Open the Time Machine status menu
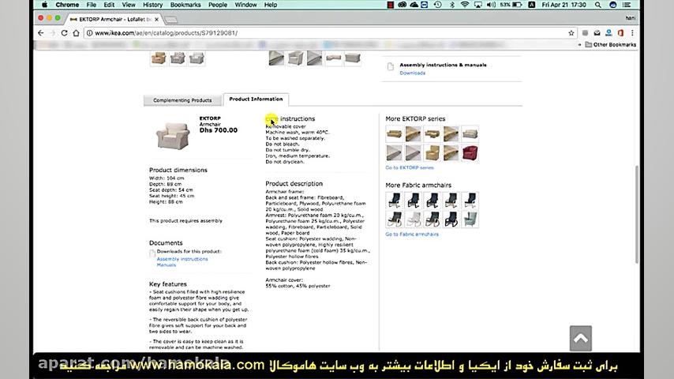 click(x=437, y=5)
